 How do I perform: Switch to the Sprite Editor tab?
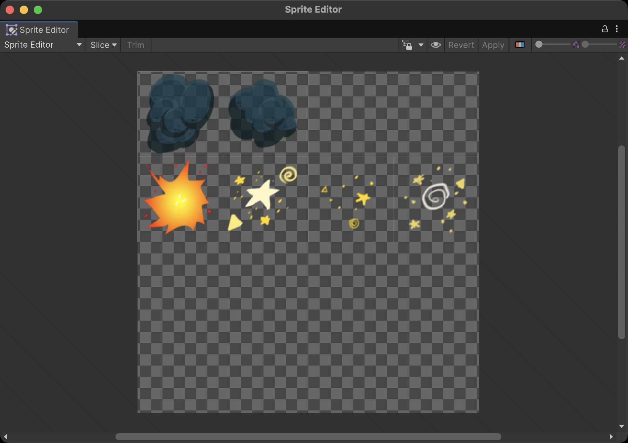pyautogui.click(x=39, y=30)
